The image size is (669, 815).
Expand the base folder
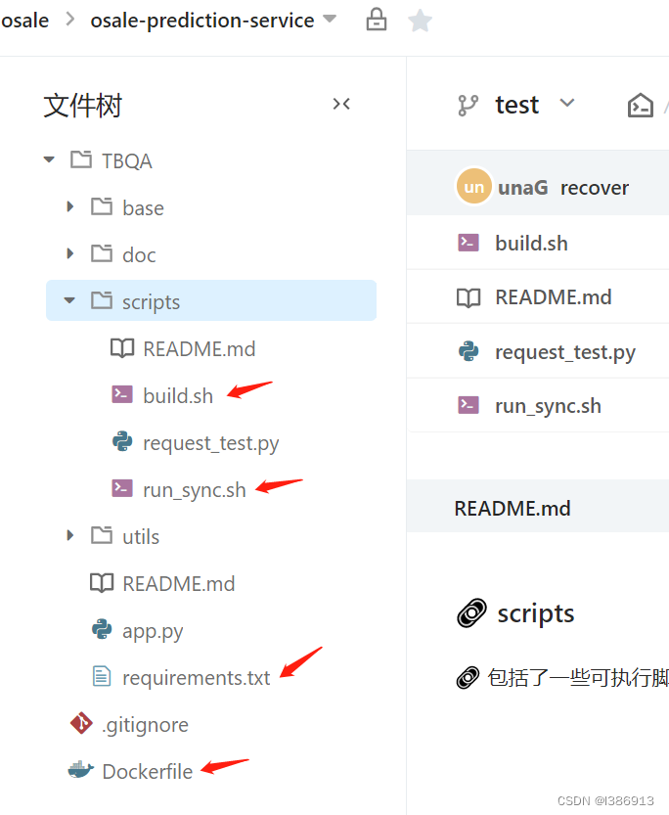coord(69,207)
